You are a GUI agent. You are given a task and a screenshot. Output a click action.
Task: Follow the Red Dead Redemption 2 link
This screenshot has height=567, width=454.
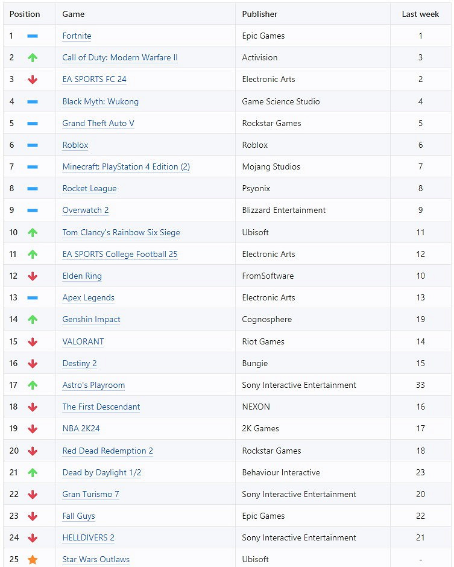pyautogui.click(x=107, y=451)
